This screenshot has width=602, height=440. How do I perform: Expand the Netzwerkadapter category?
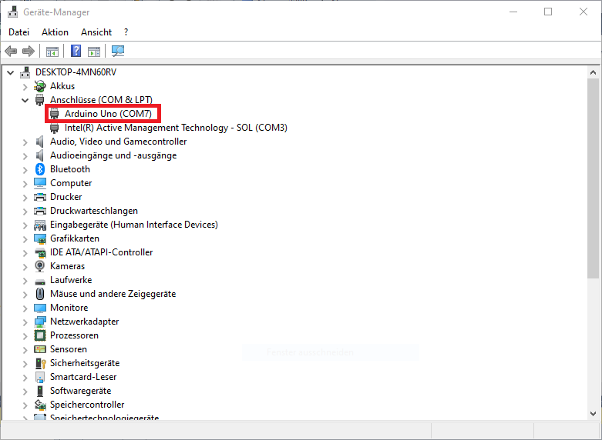click(x=25, y=322)
